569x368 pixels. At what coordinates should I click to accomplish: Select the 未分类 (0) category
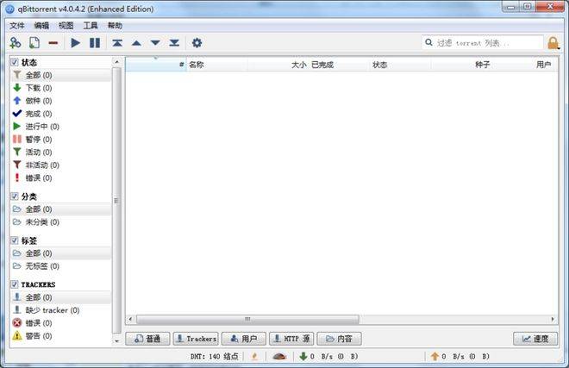point(60,222)
